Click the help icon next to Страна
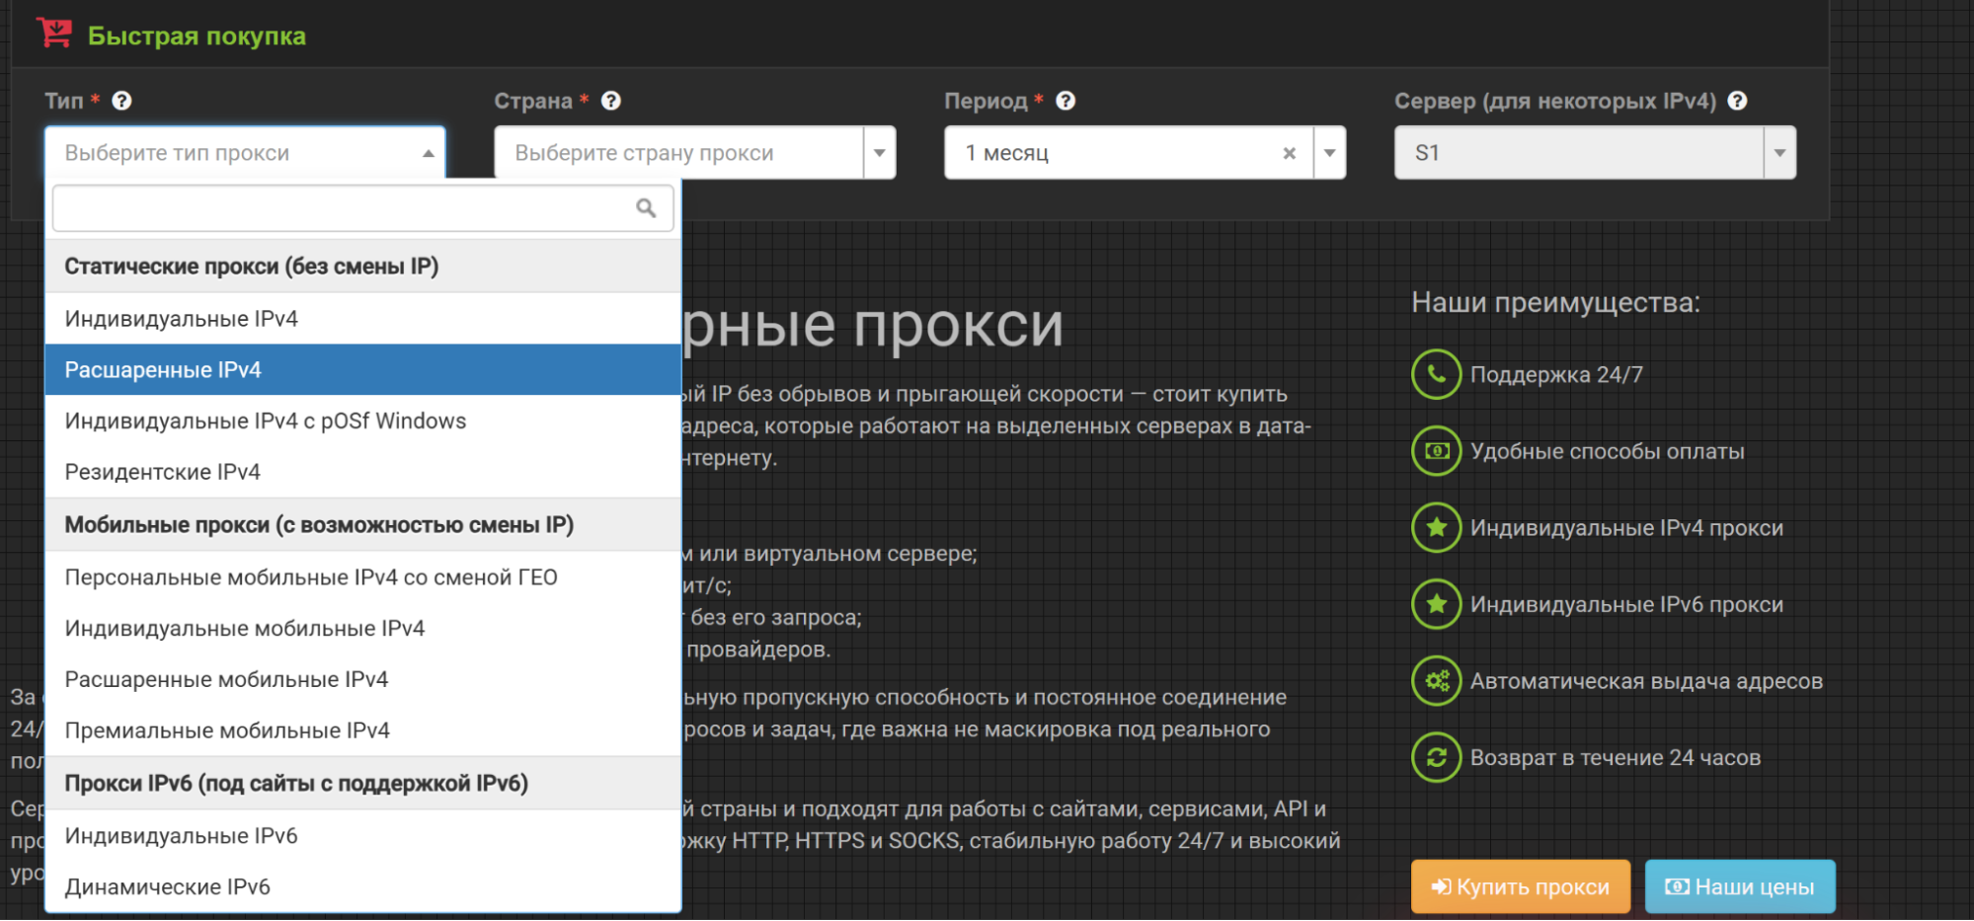This screenshot has height=921, width=1974. (611, 101)
